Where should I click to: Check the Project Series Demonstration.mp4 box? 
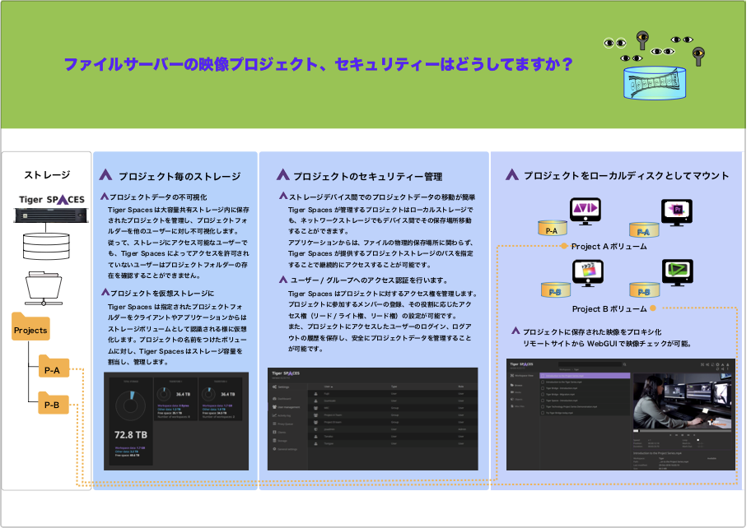543,407
